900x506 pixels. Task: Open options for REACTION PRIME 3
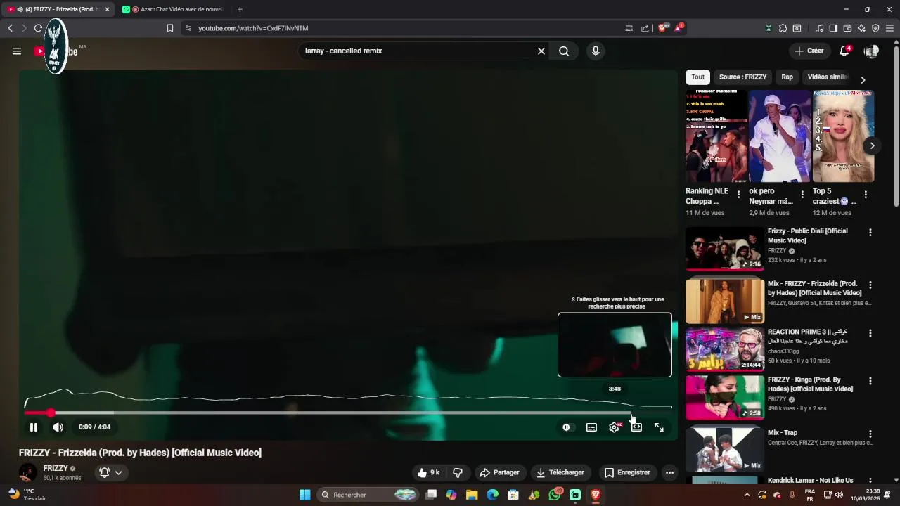[x=870, y=333]
